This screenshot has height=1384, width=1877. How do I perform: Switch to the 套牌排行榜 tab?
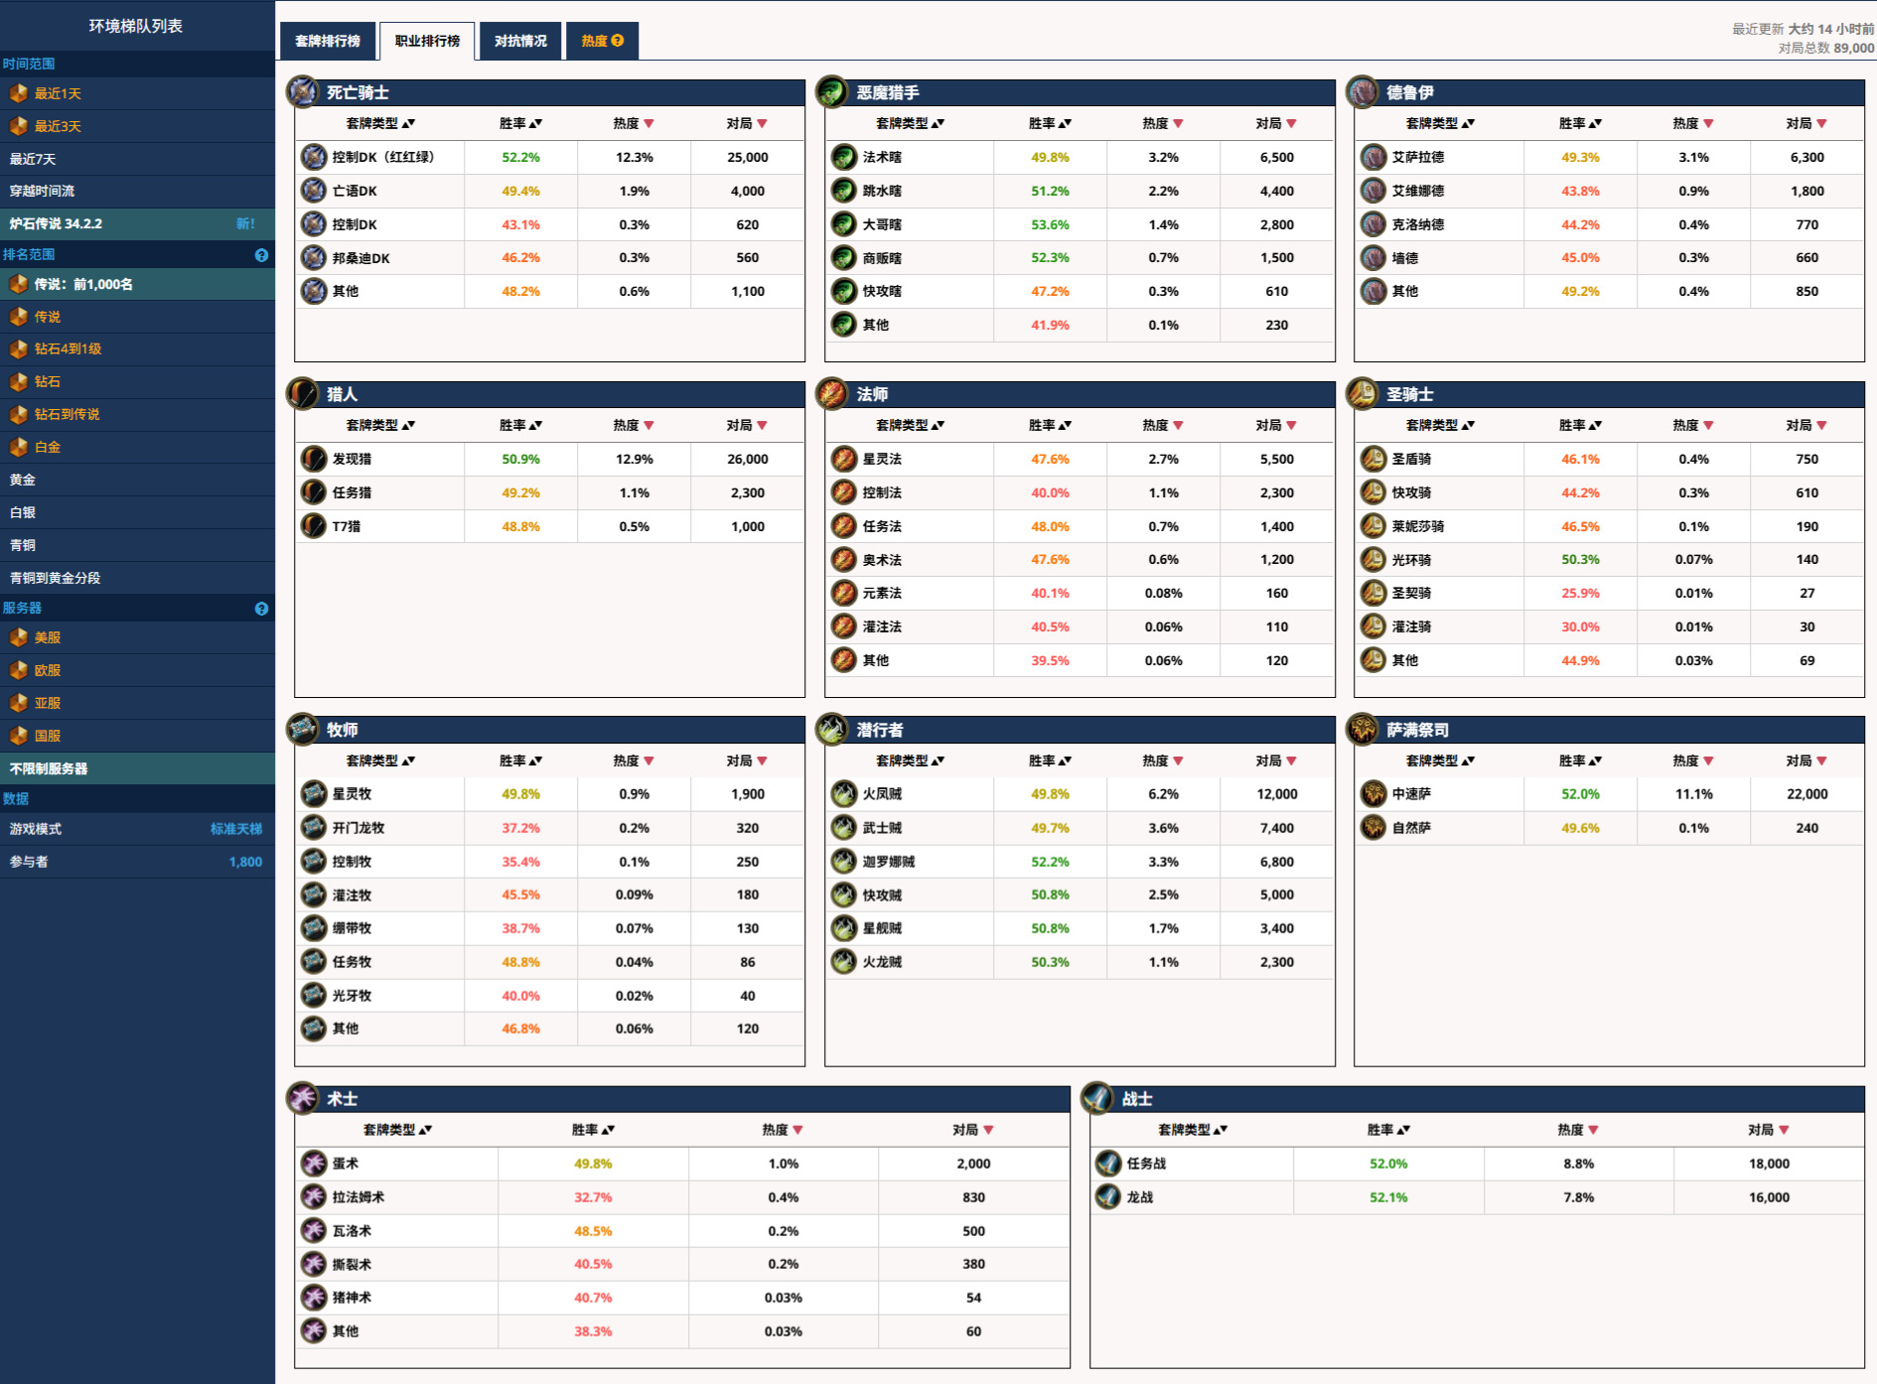click(328, 41)
